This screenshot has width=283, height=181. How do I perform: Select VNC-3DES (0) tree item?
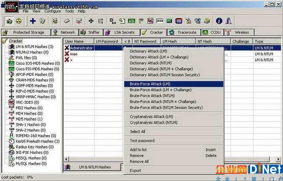click(x=27, y=103)
